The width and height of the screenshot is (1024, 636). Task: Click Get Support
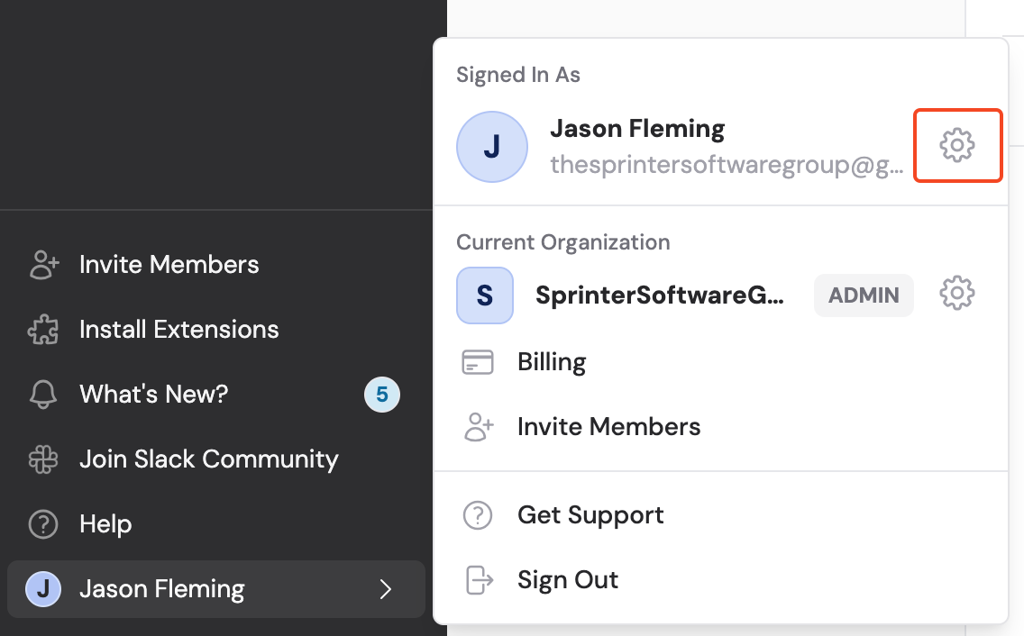click(590, 514)
